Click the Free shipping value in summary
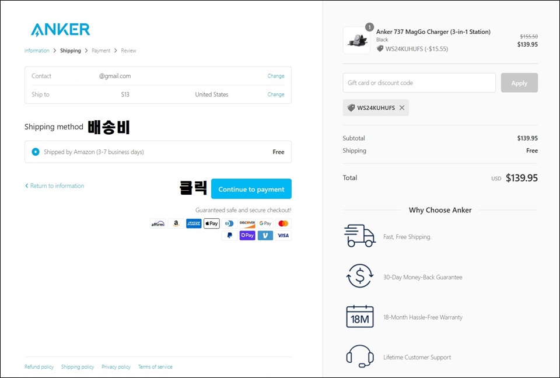 [532, 150]
